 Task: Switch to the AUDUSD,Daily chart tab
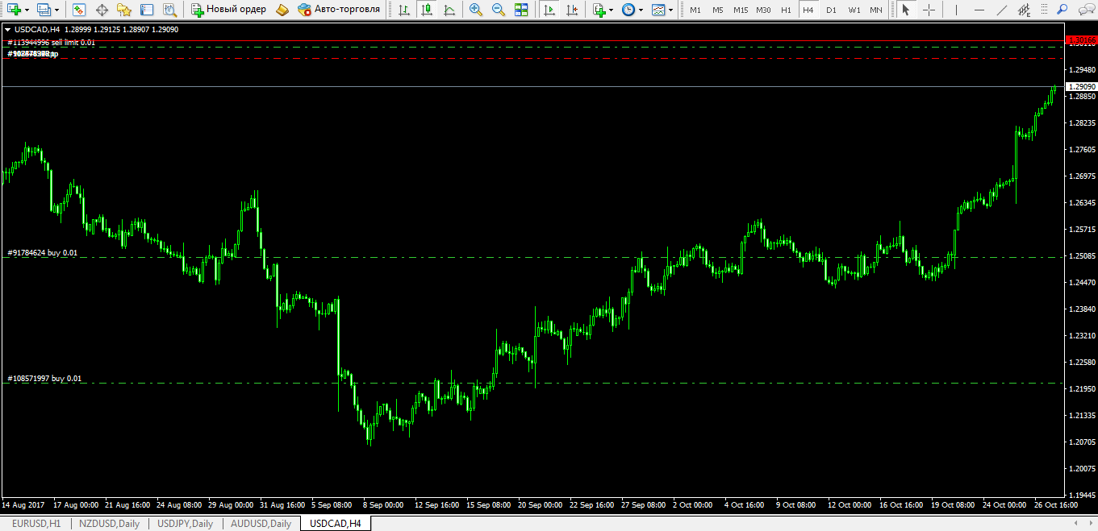click(261, 524)
